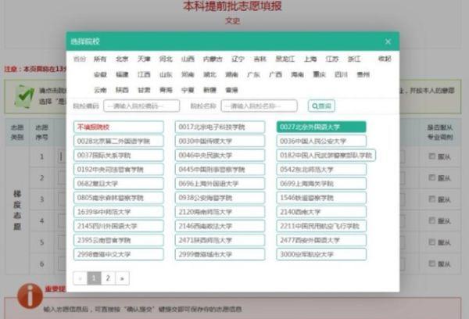Viewport: 469px width, 319px height.
Task: Filter by province 四川
Action: 341,74
